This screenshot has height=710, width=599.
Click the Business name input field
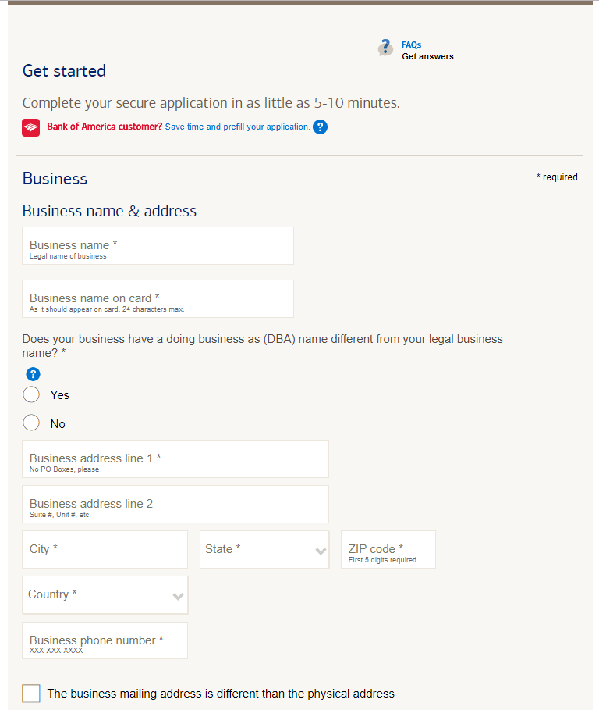(158, 246)
